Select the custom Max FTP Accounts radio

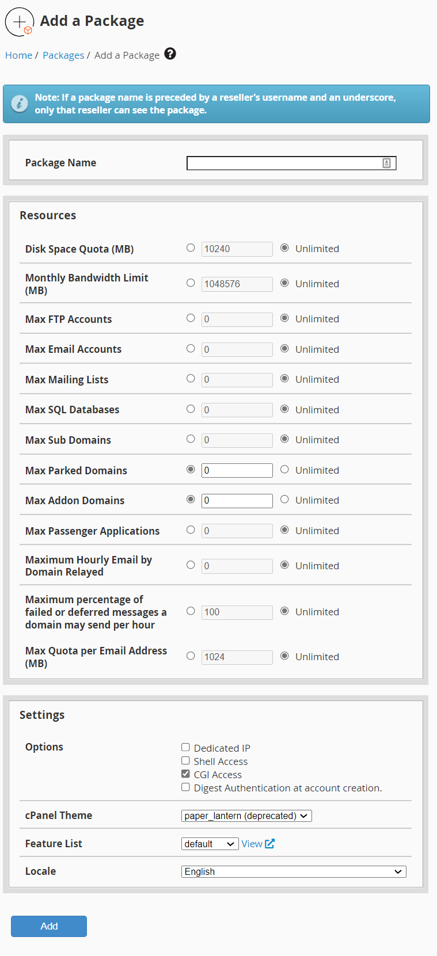pos(191,318)
